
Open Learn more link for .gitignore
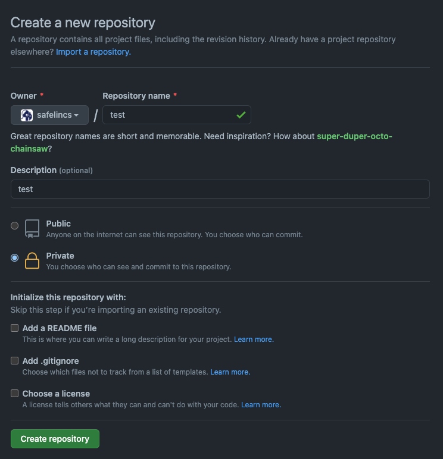(230, 372)
